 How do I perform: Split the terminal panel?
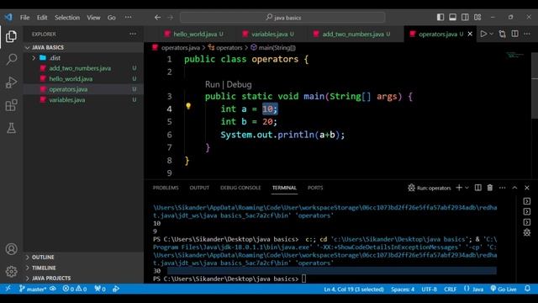click(x=477, y=188)
